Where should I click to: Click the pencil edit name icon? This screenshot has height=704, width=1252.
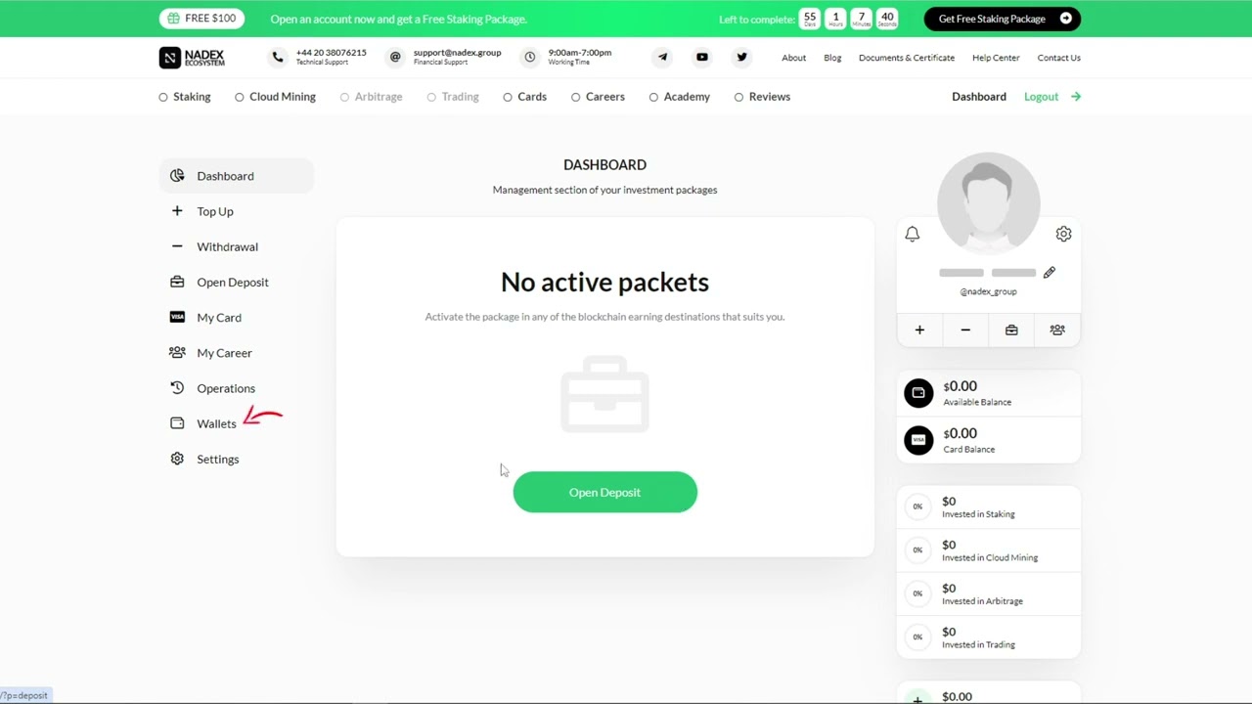coord(1049,273)
